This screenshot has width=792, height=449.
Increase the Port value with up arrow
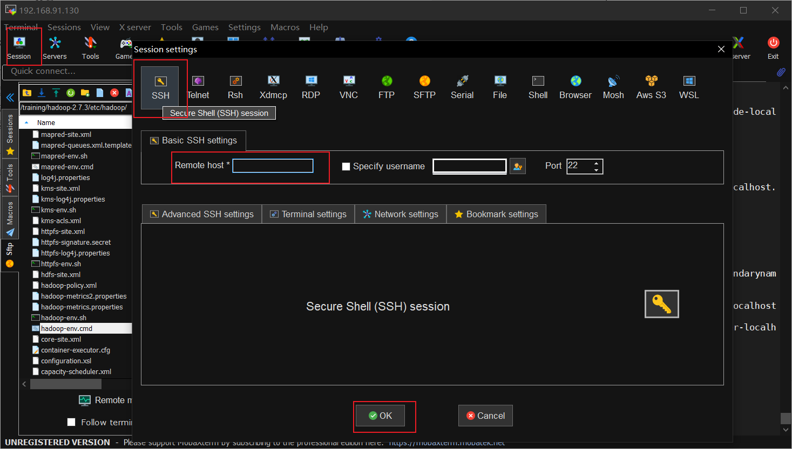(x=596, y=163)
